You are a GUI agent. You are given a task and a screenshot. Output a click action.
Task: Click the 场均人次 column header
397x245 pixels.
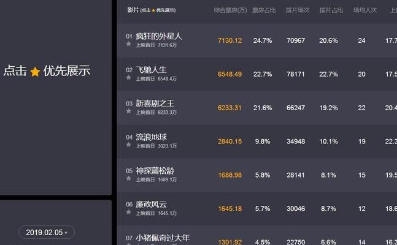point(365,10)
